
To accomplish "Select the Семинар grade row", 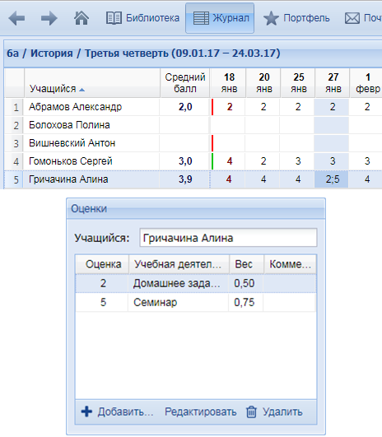I will (x=196, y=302).
